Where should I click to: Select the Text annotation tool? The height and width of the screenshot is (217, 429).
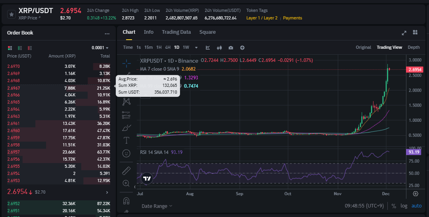(x=126, y=140)
